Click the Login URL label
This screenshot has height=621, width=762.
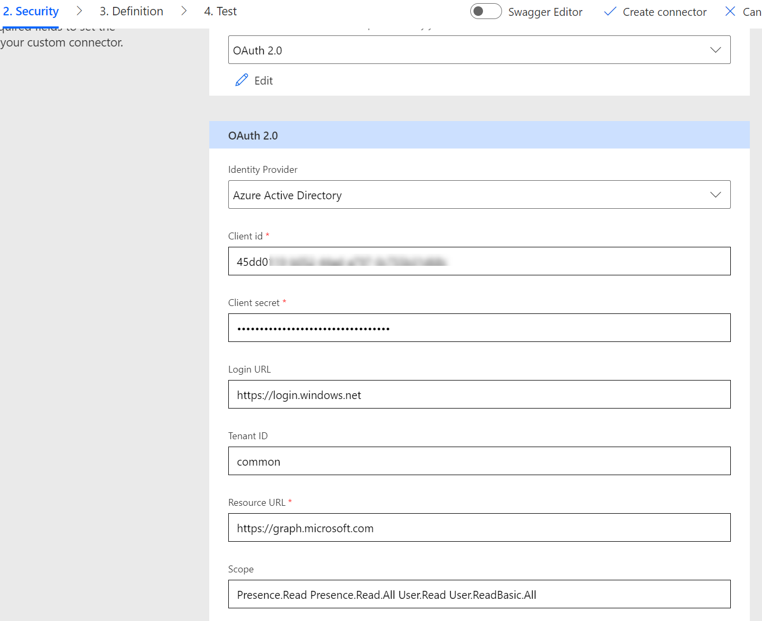click(x=249, y=369)
